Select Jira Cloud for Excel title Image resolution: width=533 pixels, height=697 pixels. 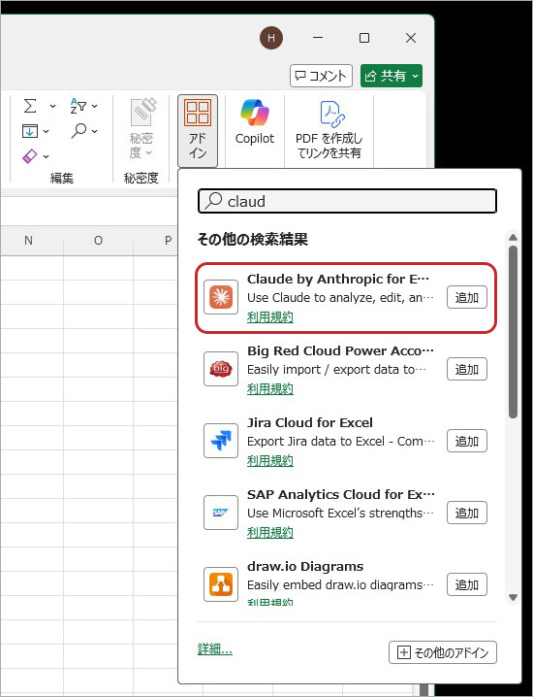point(310,422)
